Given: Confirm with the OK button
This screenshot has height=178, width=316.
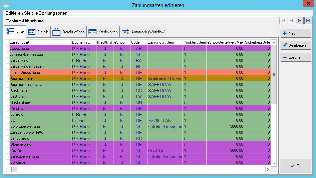Looking at the screenshot, I should point(296,166).
